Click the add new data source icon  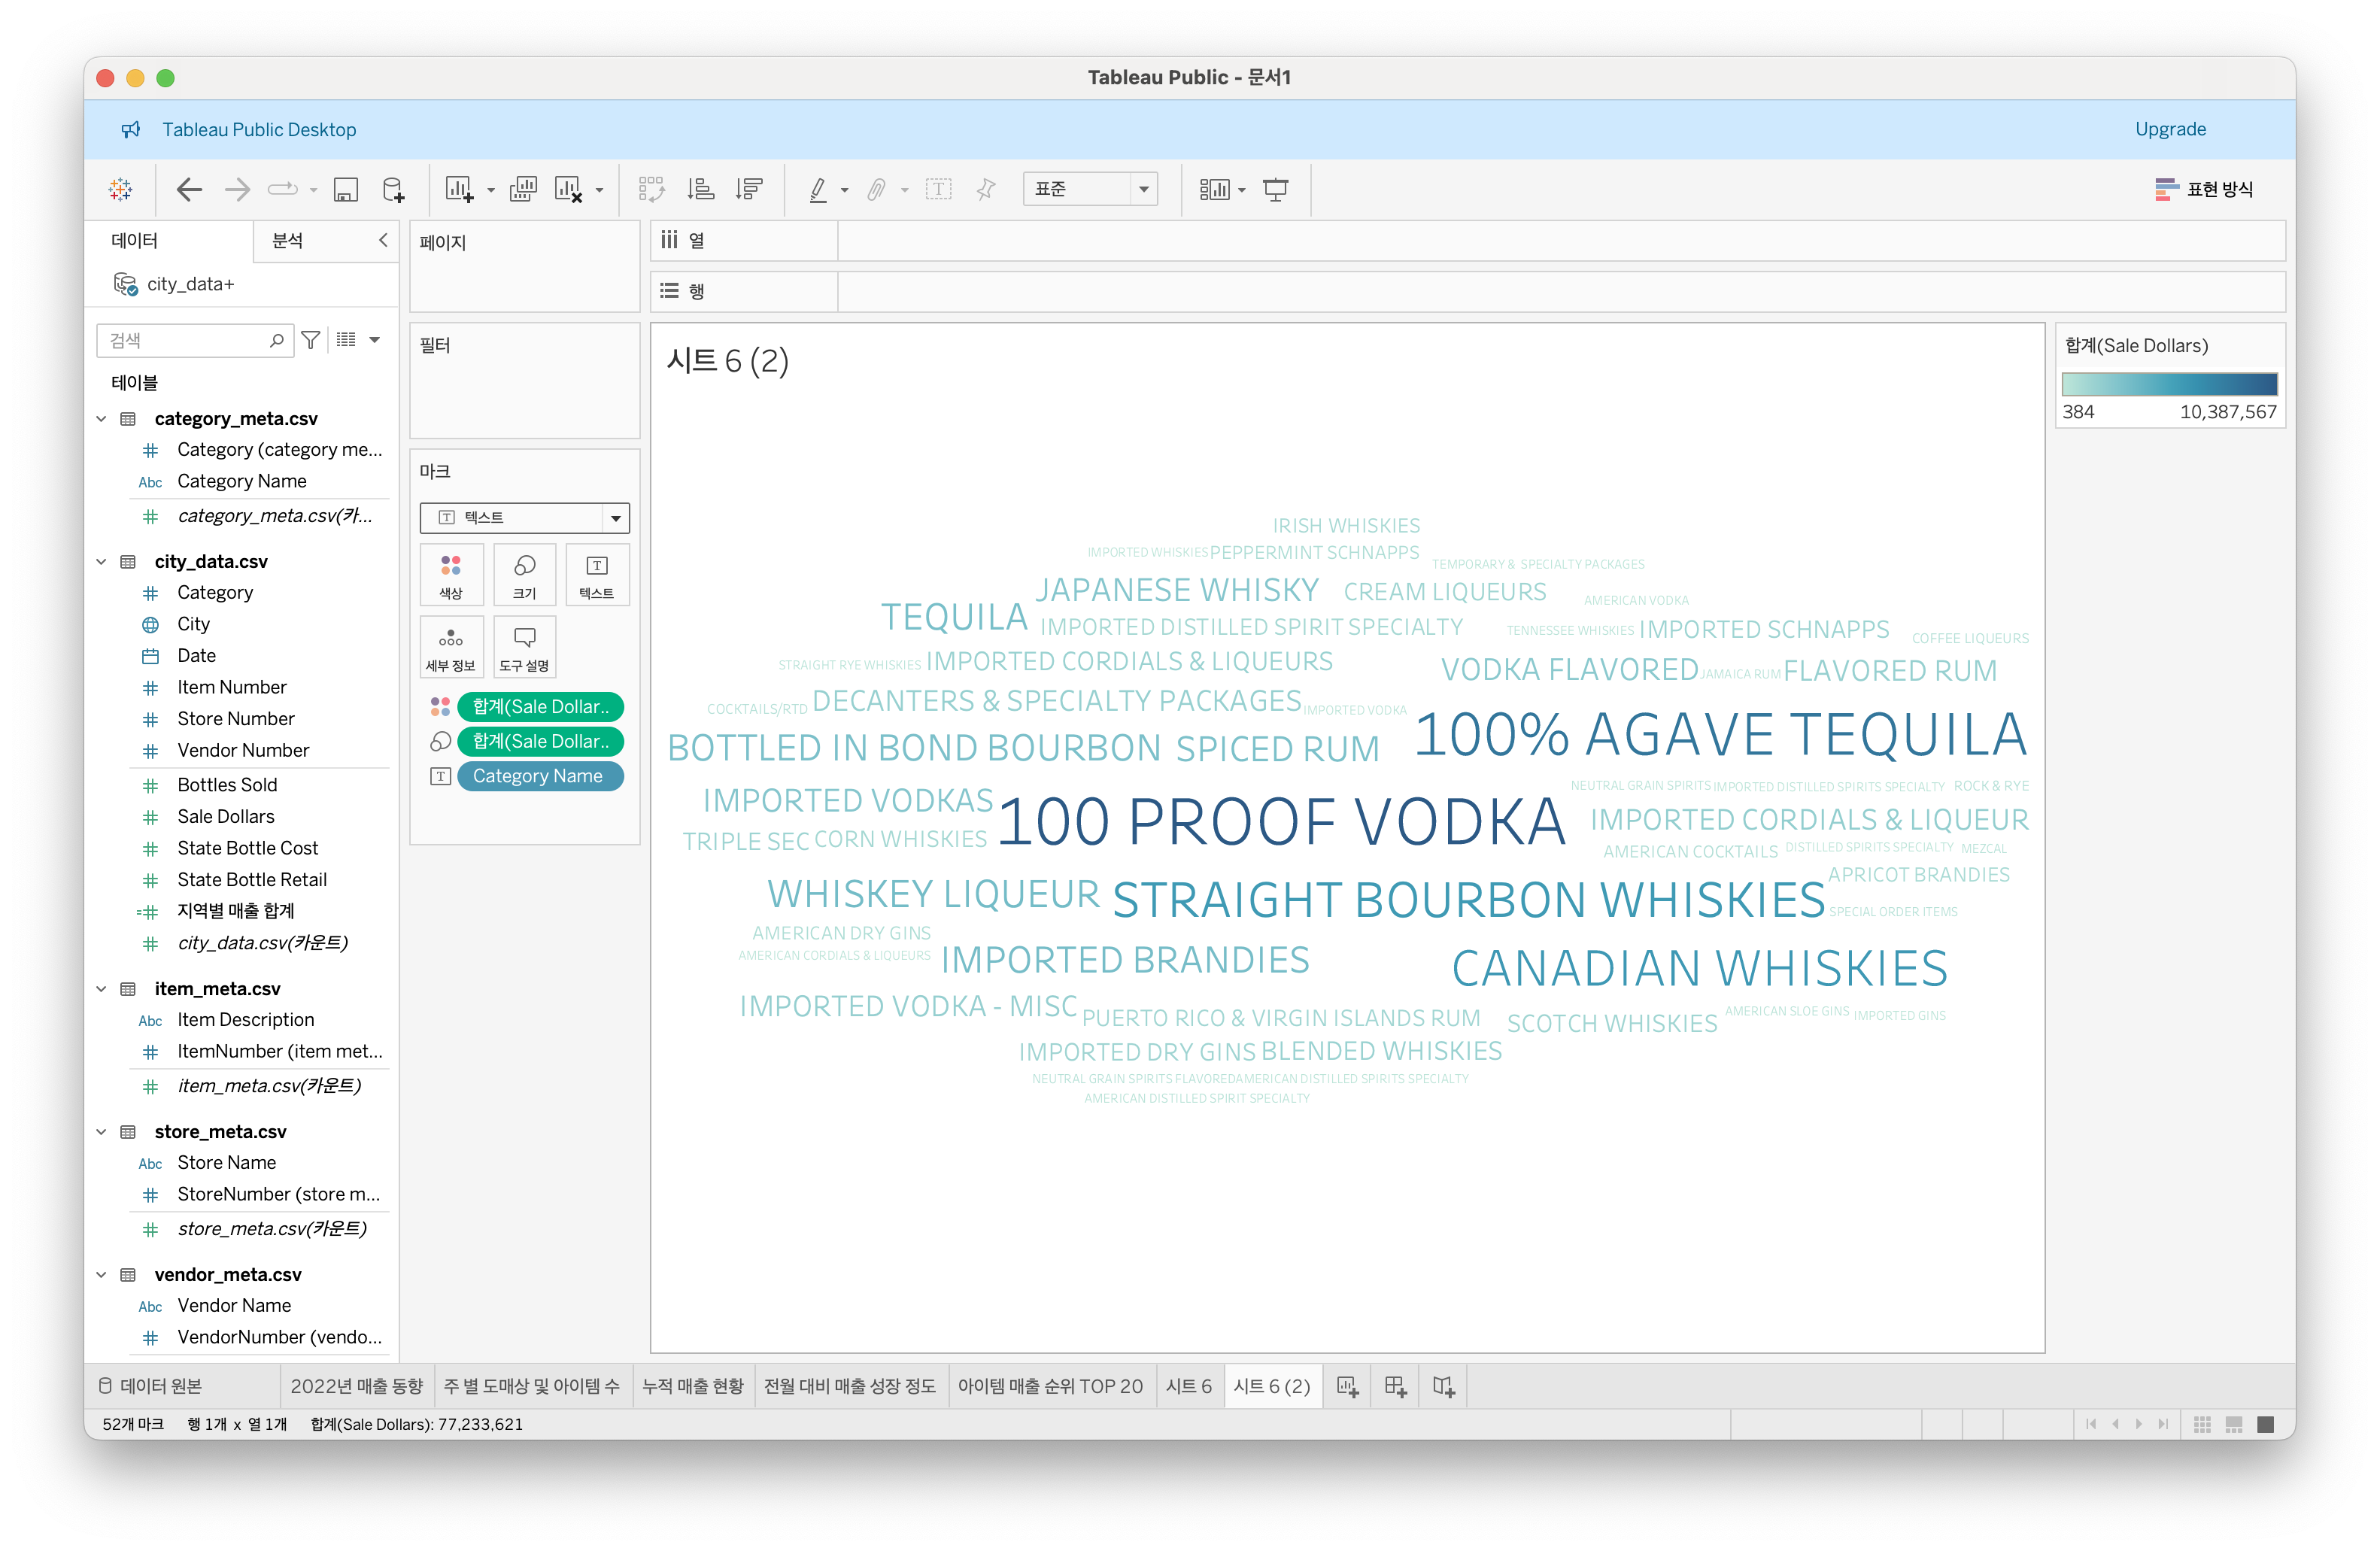[394, 189]
